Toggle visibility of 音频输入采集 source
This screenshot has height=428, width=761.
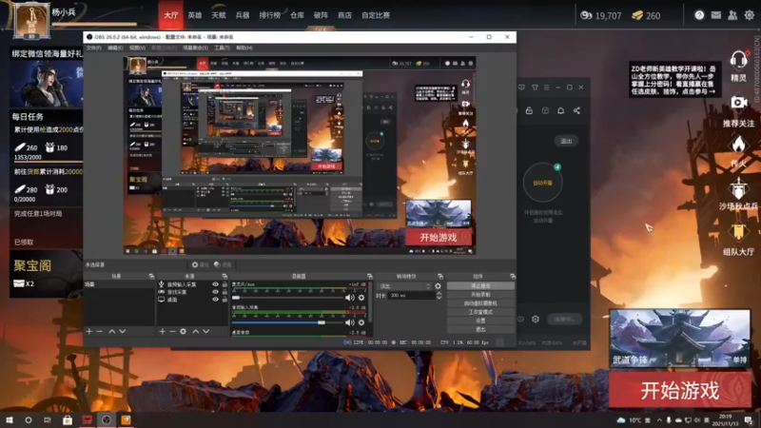tap(216, 284)
